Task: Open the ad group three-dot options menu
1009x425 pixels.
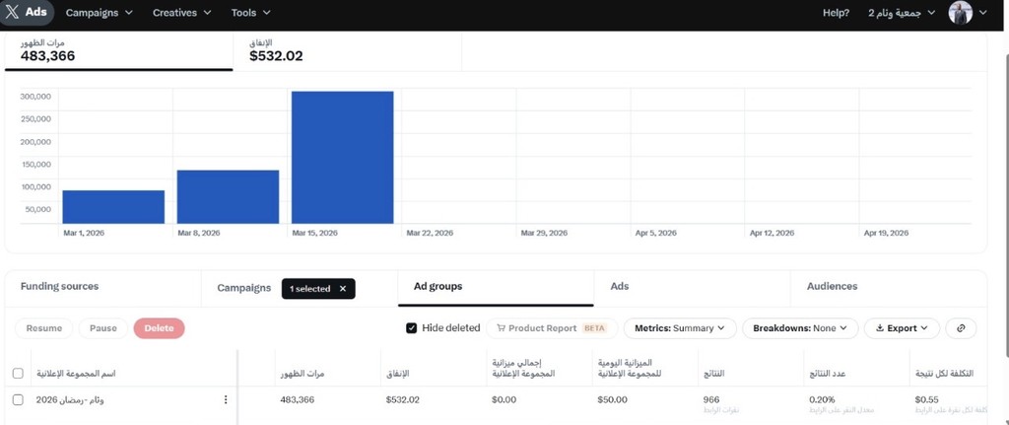Action: 226,399
